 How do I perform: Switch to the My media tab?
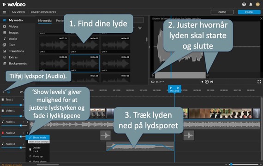(45, 21)
